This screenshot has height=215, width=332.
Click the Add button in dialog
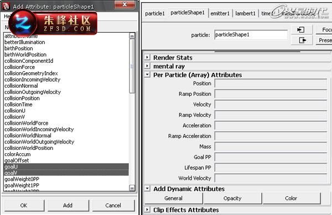(68, 205)
